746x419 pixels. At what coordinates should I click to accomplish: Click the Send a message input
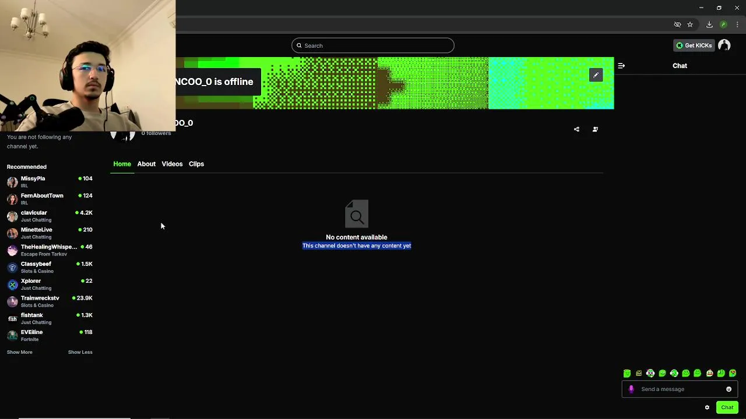click(x=679, y=389)
